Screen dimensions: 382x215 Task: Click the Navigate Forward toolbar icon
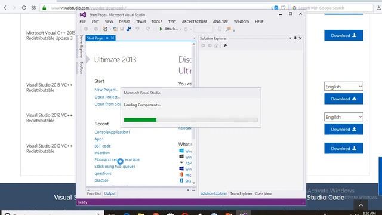(x=96, y=29)
